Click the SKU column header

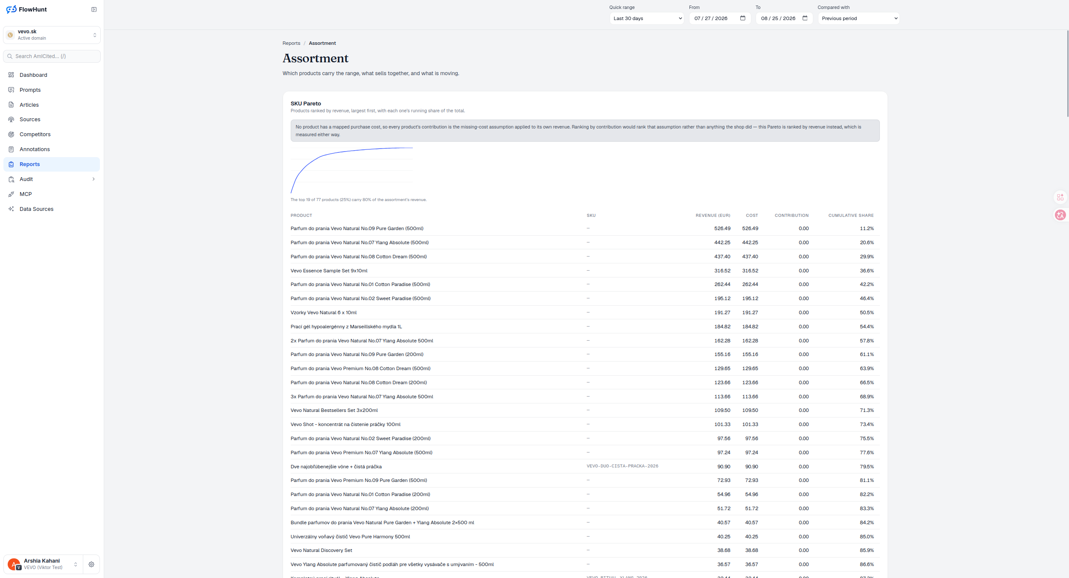[591, 216]
